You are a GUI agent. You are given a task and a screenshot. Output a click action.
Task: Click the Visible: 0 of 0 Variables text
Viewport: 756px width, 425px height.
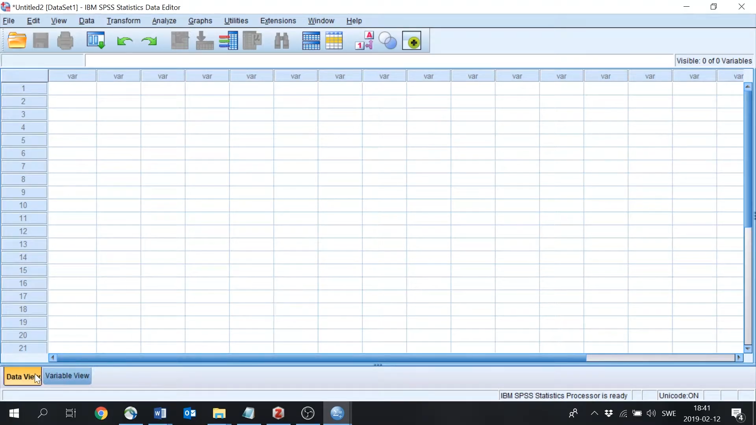click(x=714, y=61)
